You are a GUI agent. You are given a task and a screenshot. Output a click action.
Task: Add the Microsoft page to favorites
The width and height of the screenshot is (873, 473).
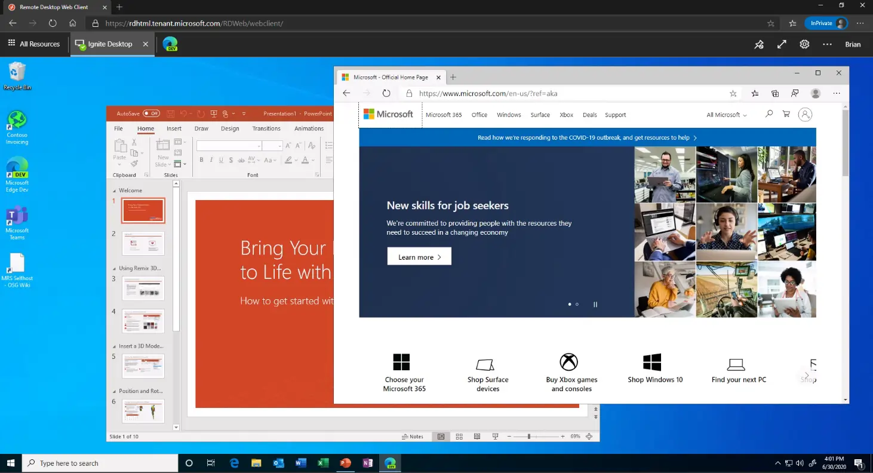tap(733, 94)
